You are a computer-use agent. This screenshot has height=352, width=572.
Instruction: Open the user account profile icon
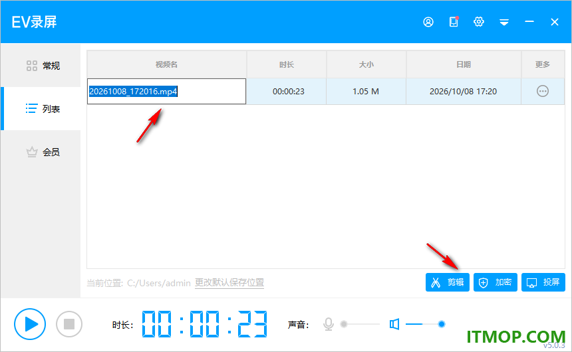tap(428, 22)
